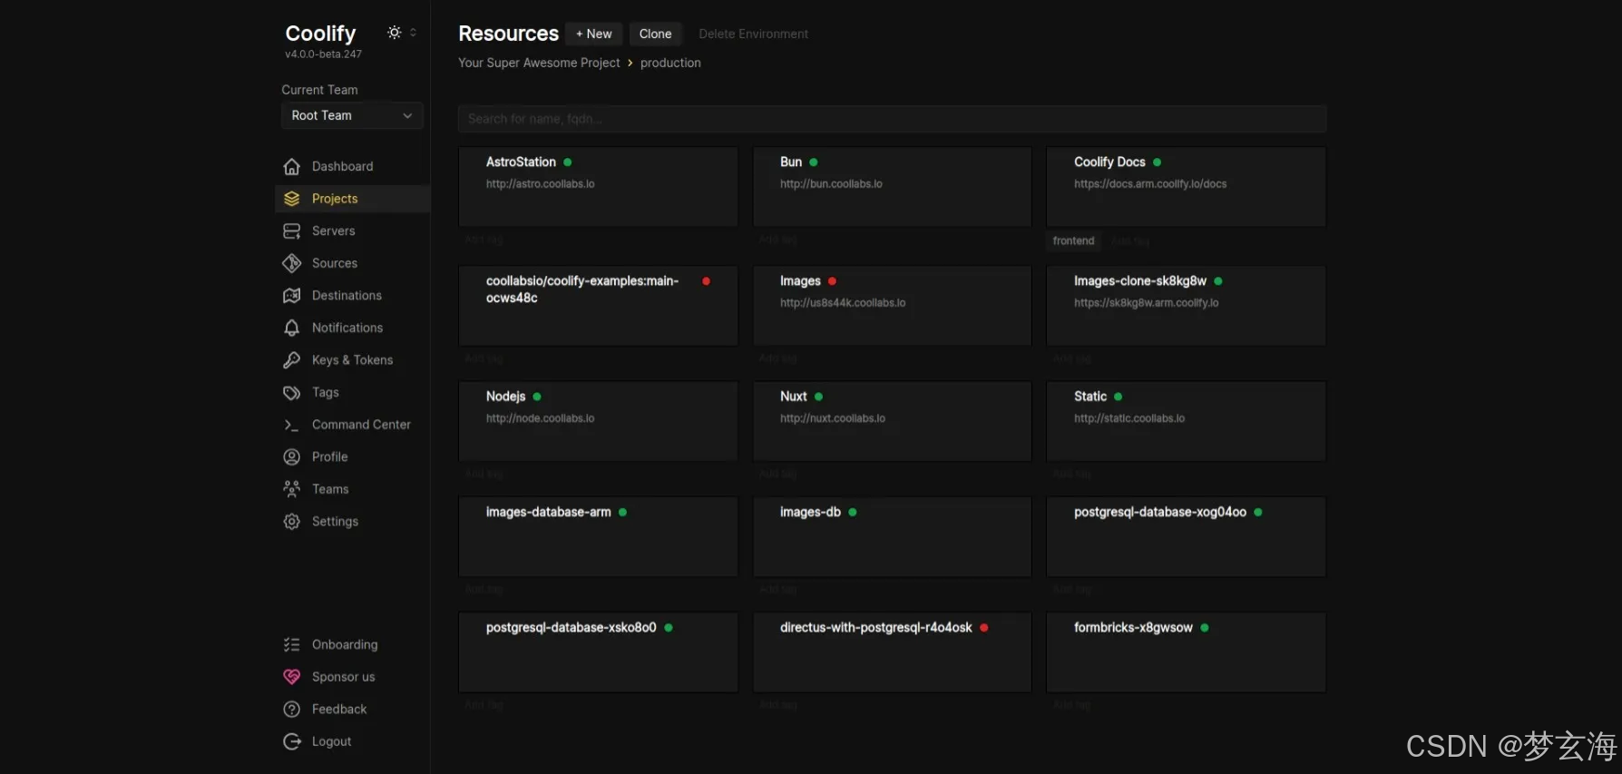Viewport: 1622px width, 774px height.
Task: Click the http://static.coollabs.io URL
Action: tap(1129, 418)
